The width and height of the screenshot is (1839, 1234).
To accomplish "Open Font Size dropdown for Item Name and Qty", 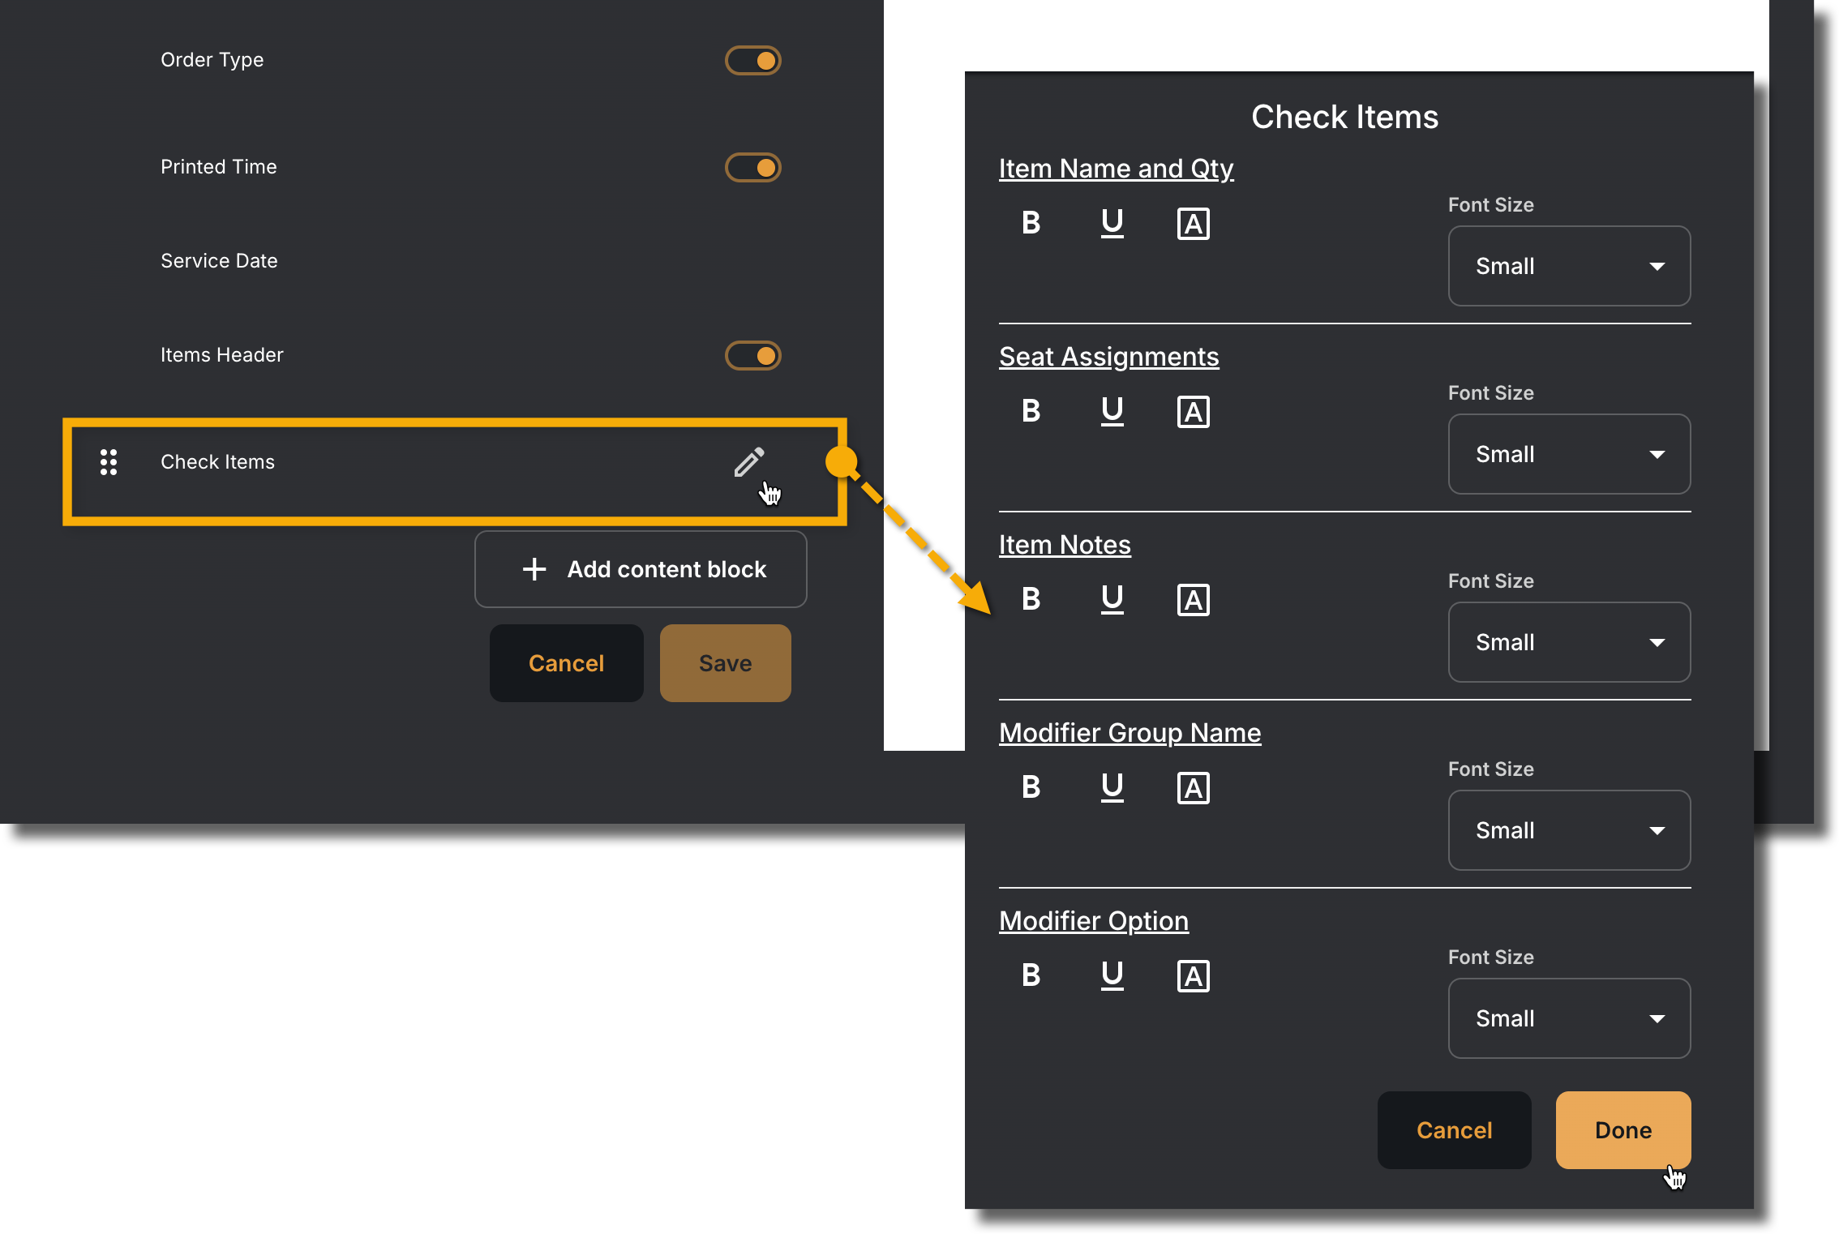I will click(1569, 266).
